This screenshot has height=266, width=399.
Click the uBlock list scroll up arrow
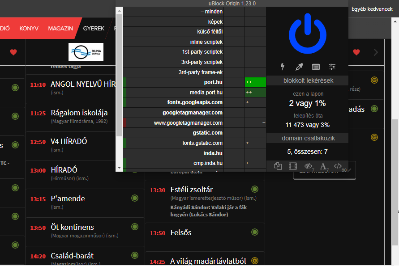click(x=119, y=10)
